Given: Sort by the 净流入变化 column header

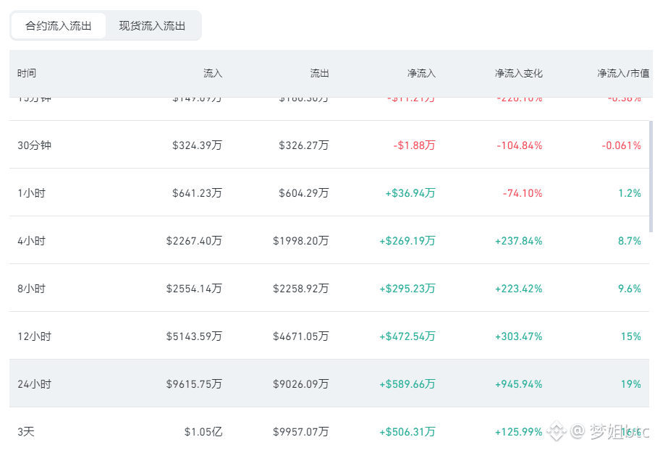Looking at the screenshot, I should click(x=518, y=74).
